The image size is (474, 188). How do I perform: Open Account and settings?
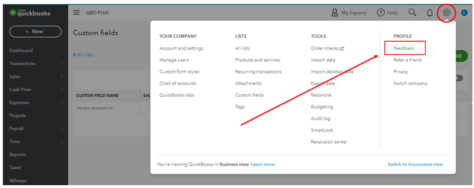181,48
